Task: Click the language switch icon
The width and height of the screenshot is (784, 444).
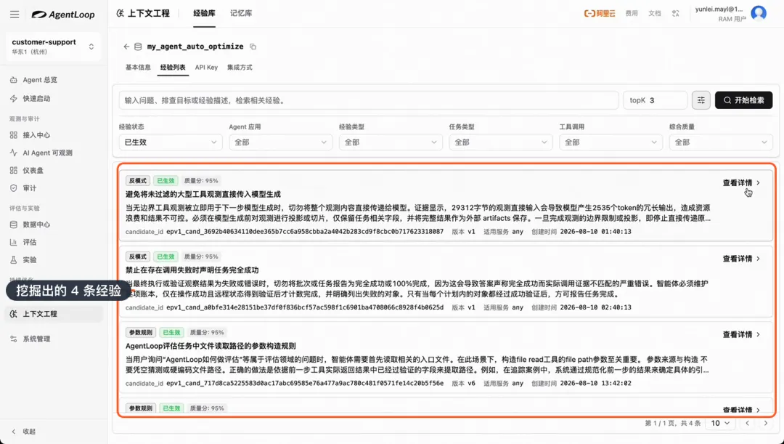Action: click(676, 14)
